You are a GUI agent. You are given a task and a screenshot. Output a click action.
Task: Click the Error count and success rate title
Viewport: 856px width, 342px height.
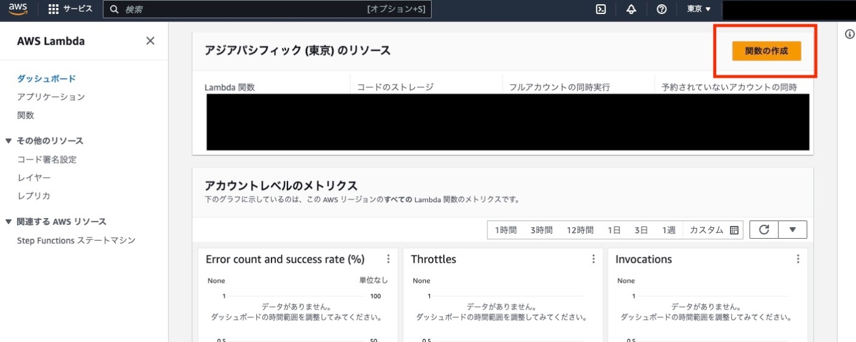285,260
